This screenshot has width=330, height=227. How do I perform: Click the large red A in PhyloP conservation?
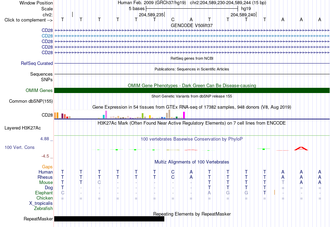(301, 149)
